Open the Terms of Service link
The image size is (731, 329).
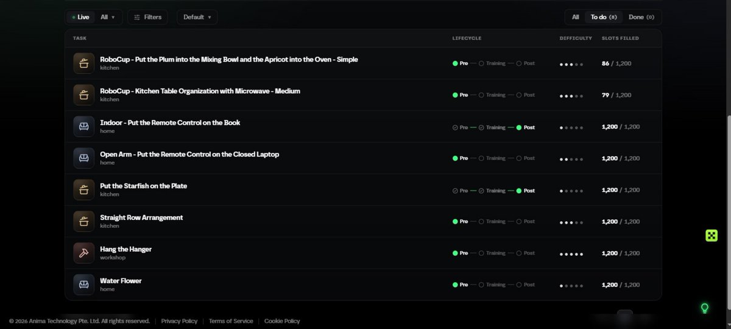click(231, 321)
